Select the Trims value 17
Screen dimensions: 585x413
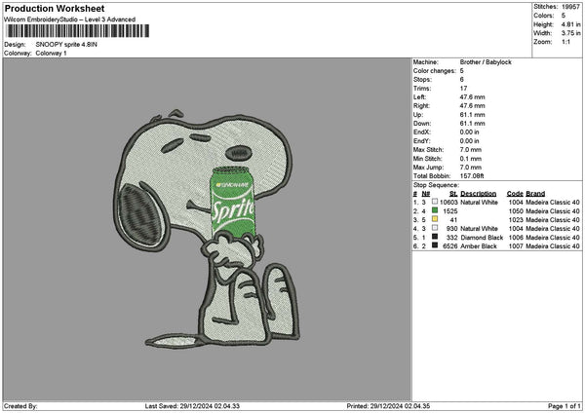tap(463, 89)
